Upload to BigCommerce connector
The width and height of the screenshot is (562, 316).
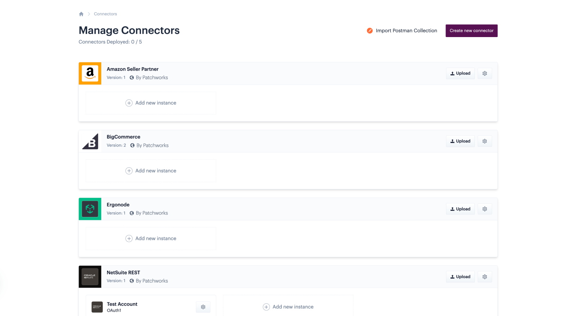point(460,141)
